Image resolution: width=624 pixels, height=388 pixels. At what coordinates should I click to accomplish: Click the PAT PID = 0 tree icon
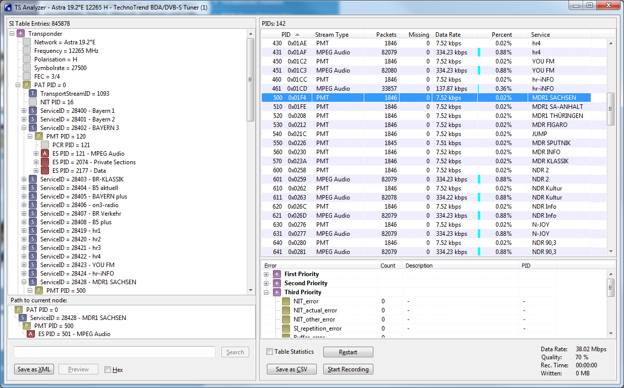click(27, 85)
